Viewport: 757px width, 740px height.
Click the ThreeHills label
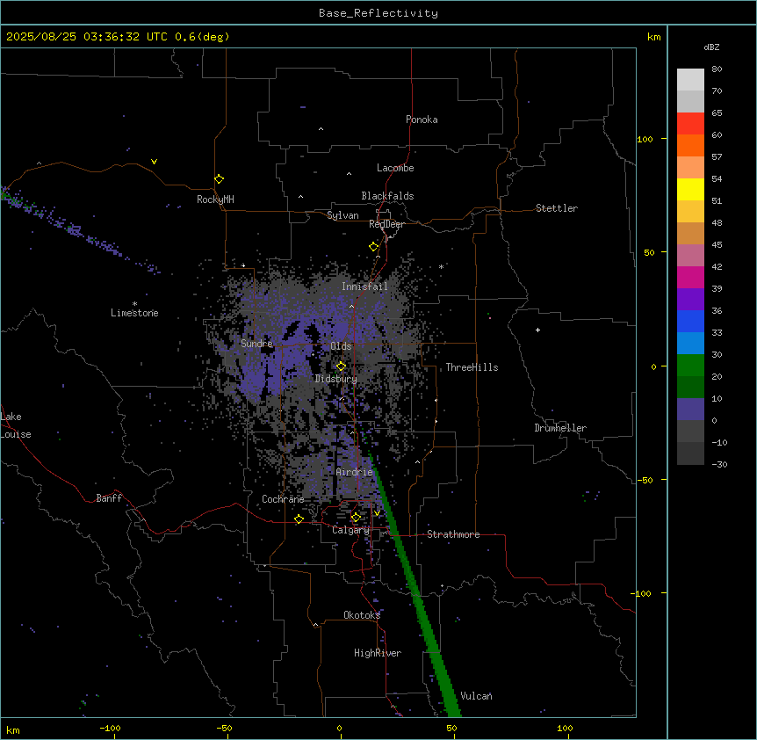(472, 367)
